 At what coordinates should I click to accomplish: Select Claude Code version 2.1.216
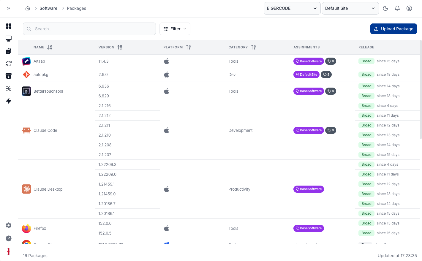pos(105,106)
